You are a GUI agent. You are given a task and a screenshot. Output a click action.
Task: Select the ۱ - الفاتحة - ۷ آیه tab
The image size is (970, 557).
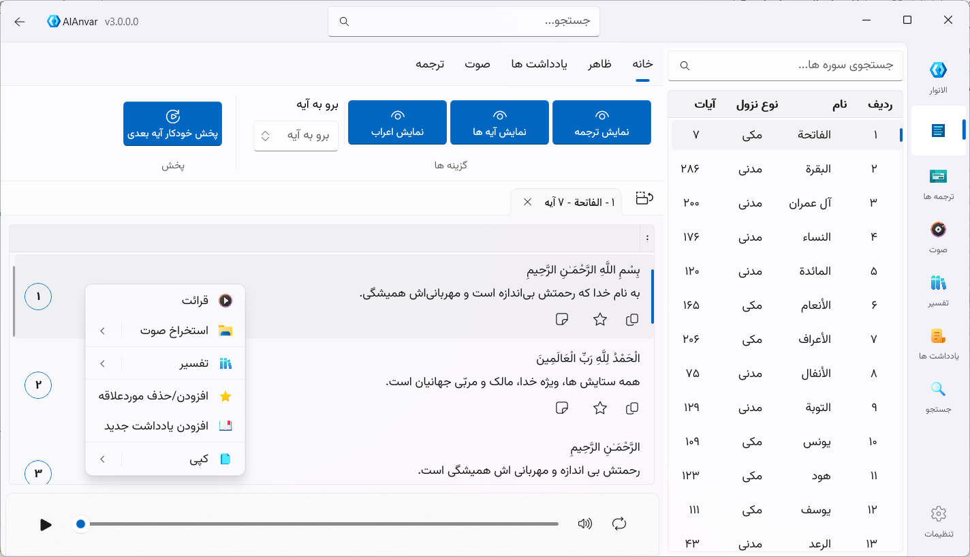coord(566,202)
